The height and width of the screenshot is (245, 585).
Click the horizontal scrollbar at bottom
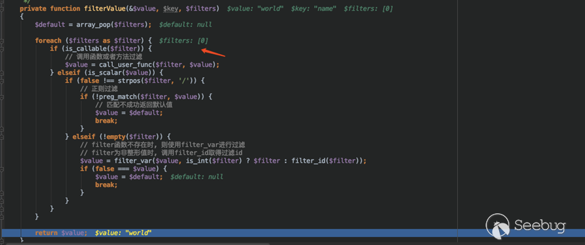tap(137, 244)
